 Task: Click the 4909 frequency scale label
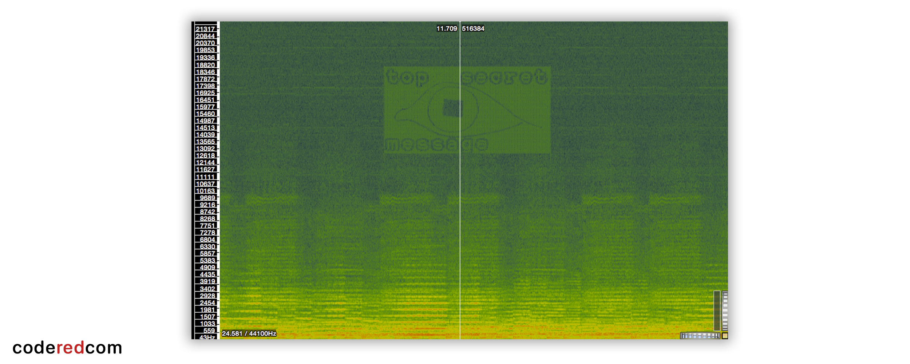[207, 267]
